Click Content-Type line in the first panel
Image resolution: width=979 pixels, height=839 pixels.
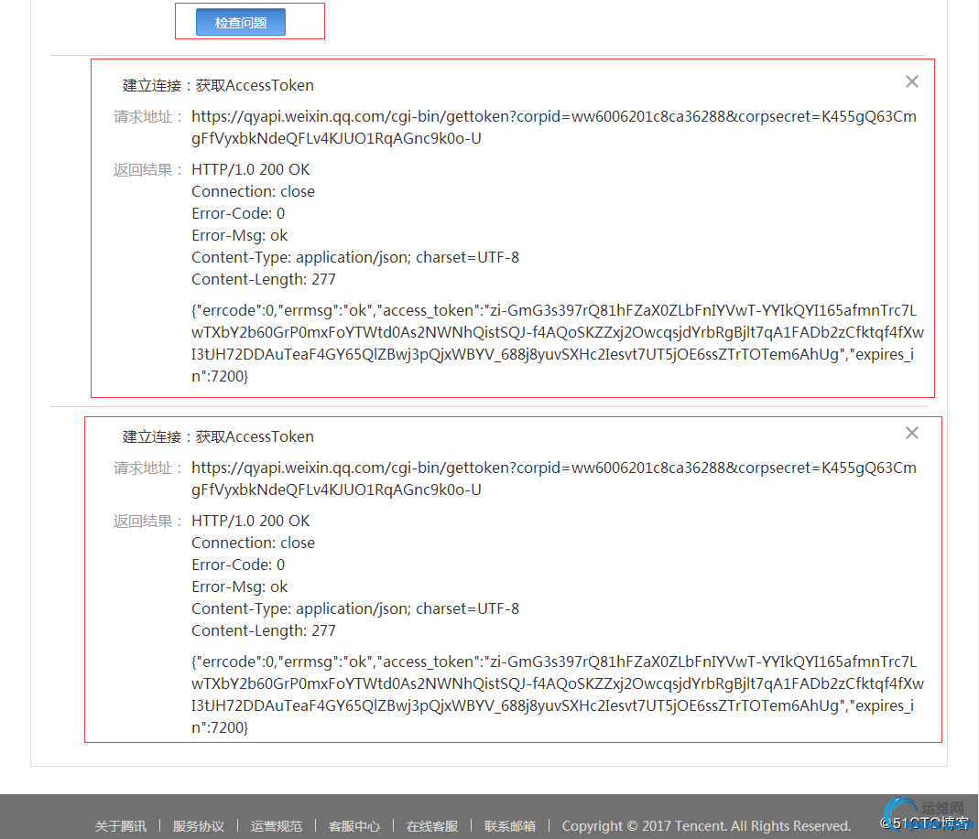(355, 258)
